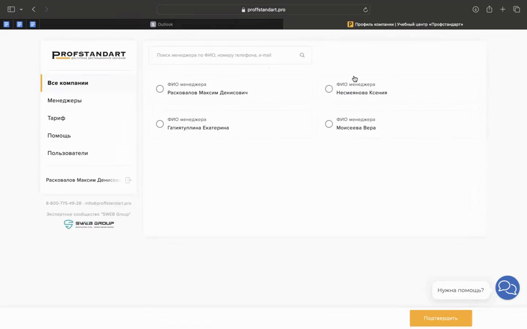Image resolution: width=527 pixels, height=329 pixels.
Task: Click the search magnifier icon
Action: pos(302,55)
